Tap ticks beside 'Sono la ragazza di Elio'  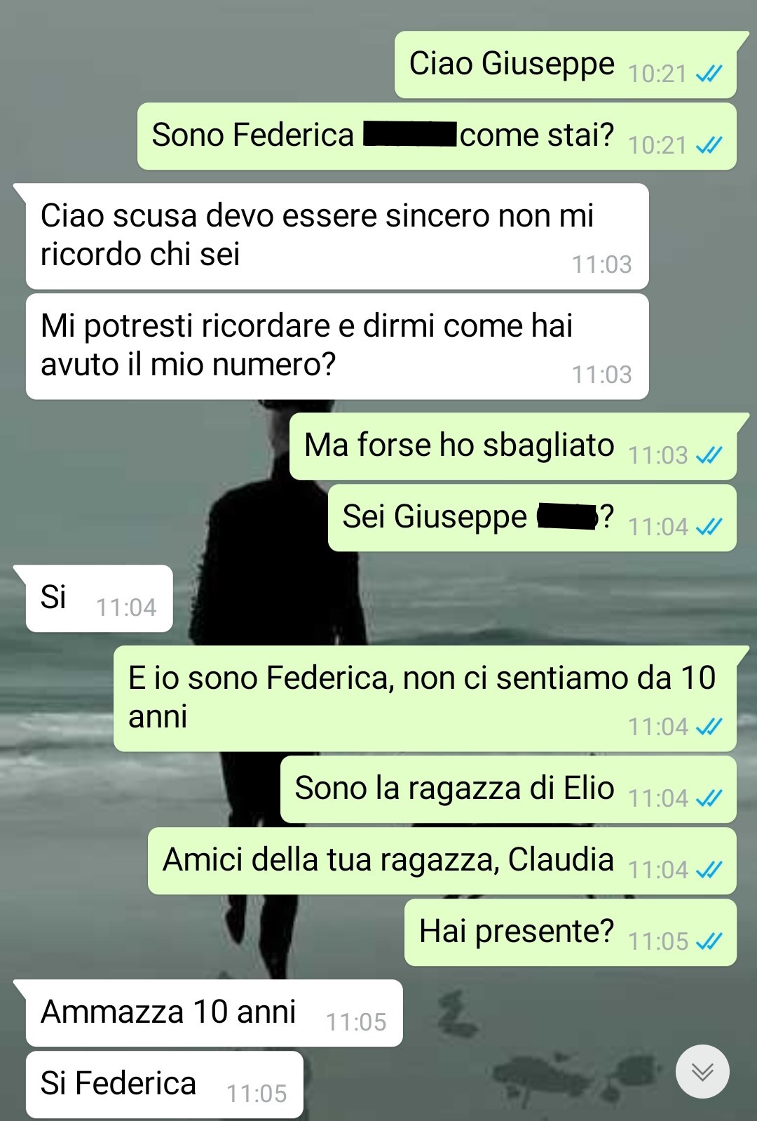[x=709, y=798]
